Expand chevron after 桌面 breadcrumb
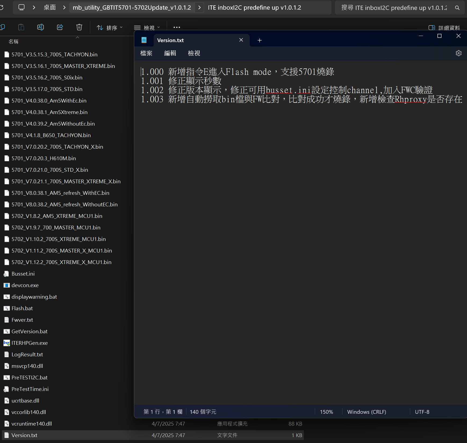 click(64, 8)
